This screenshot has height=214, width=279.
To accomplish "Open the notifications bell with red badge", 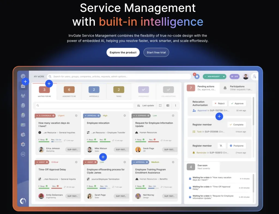I will tap(197, 77).
